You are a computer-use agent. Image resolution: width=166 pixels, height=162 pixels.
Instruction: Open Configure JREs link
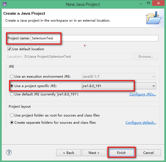point(143,94)
